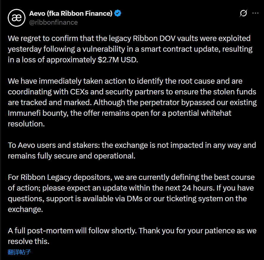Open the Grok explain-post icon
Image resolution: width=264 pixels, height=260 pixels.
point(243,13)
